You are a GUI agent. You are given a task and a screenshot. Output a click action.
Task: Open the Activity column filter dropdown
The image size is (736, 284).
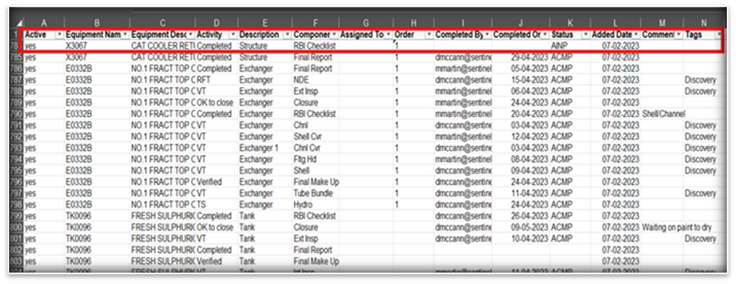coord(232,35)
